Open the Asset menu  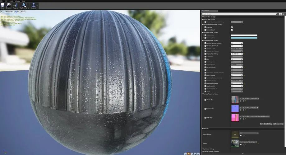(x=11, y=1)
